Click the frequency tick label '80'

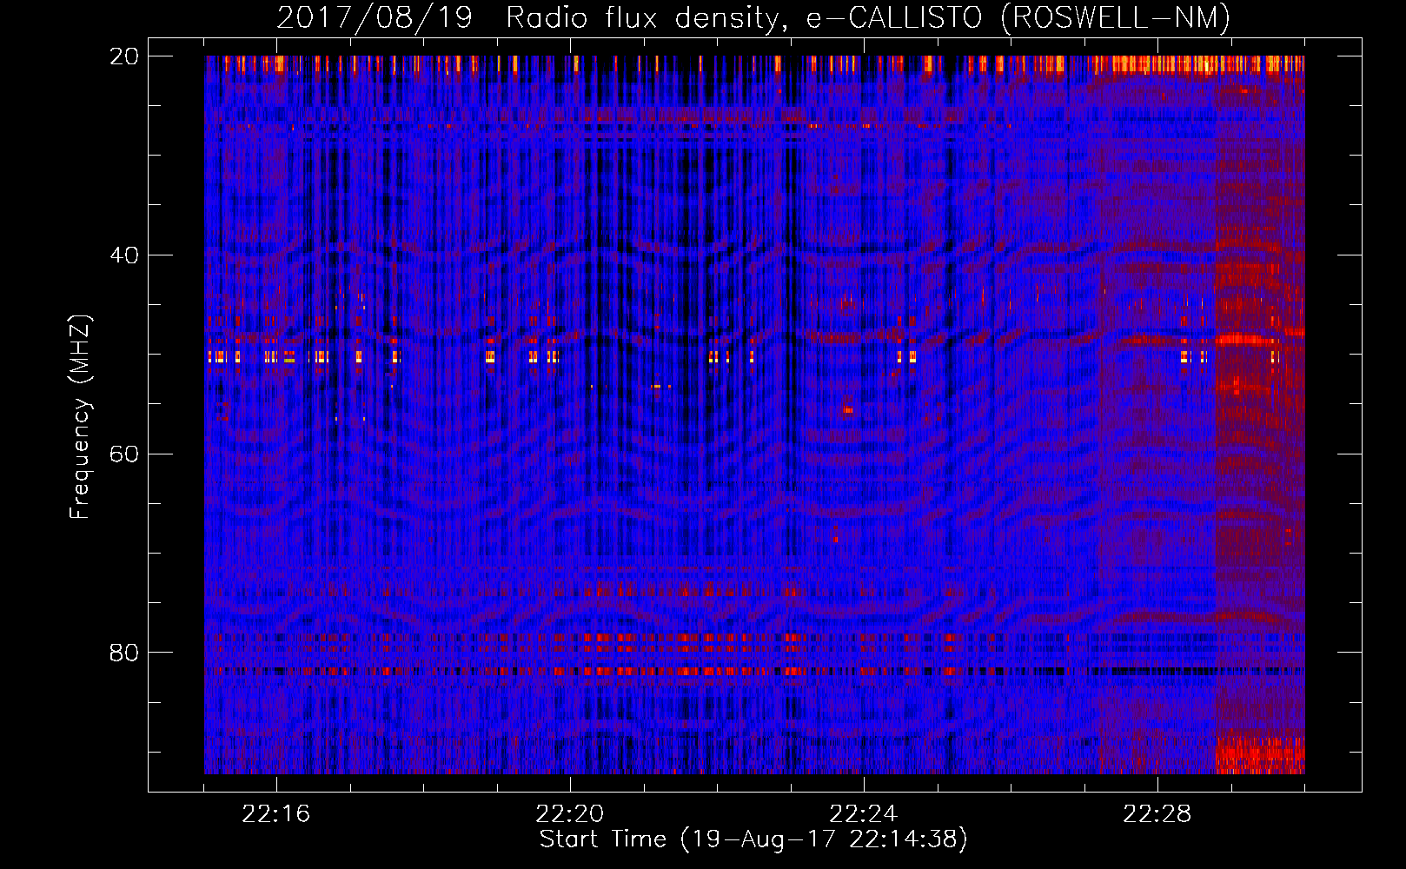(x=124, y=653)
